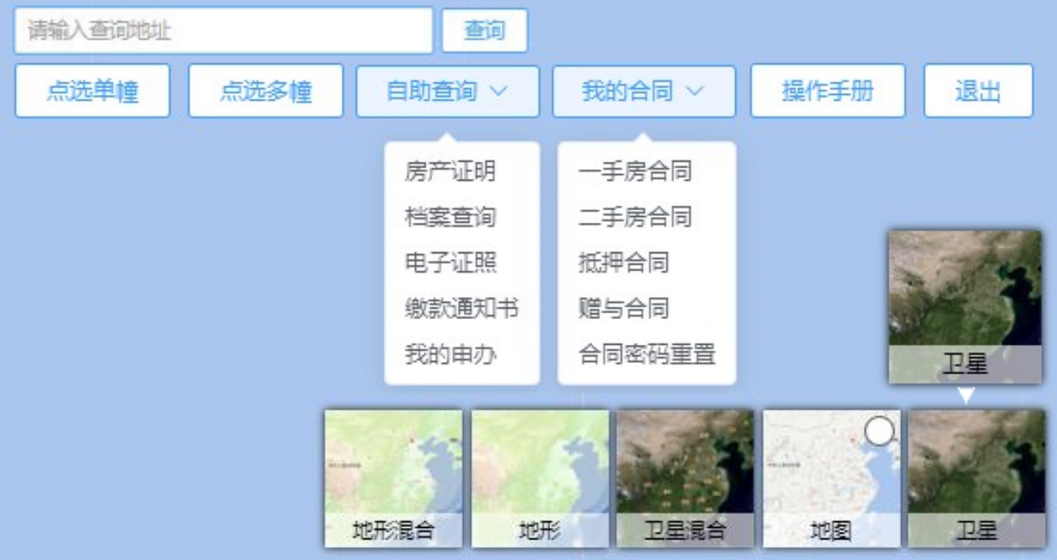The image size is (1057, 560).
Task: Choose 房产证明 from the menu
Action: tap(450, 172)
